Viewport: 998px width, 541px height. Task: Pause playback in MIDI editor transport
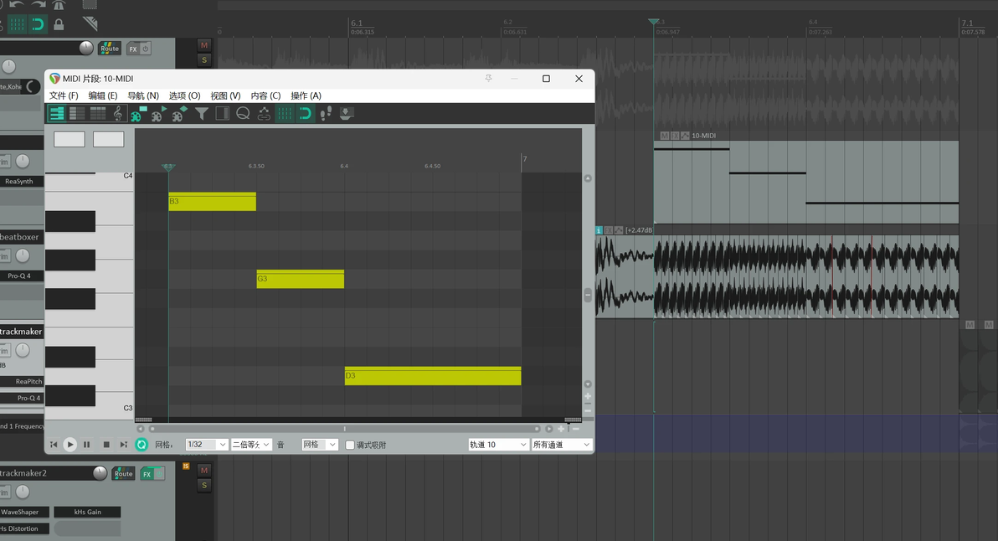(87, 445)
